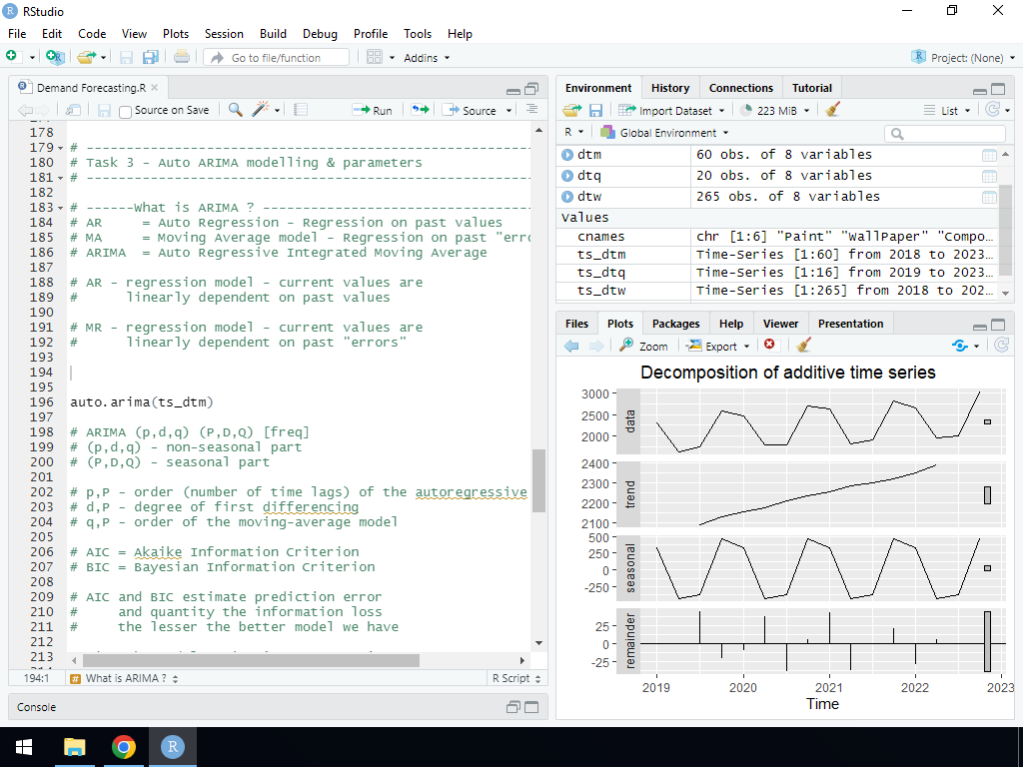This screenshot has height=767, width=1023.
Task: Click the create R project icon
Action: 54,58
